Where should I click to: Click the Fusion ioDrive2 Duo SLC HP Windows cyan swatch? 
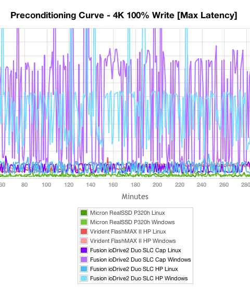coord(84,278)
